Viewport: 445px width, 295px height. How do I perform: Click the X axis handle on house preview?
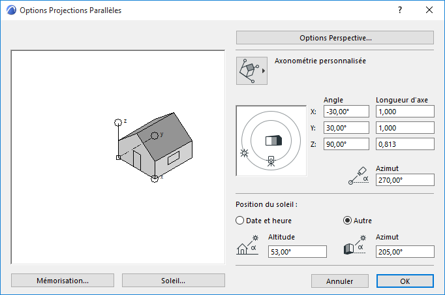pyautogui.click(x=155, y=178)
